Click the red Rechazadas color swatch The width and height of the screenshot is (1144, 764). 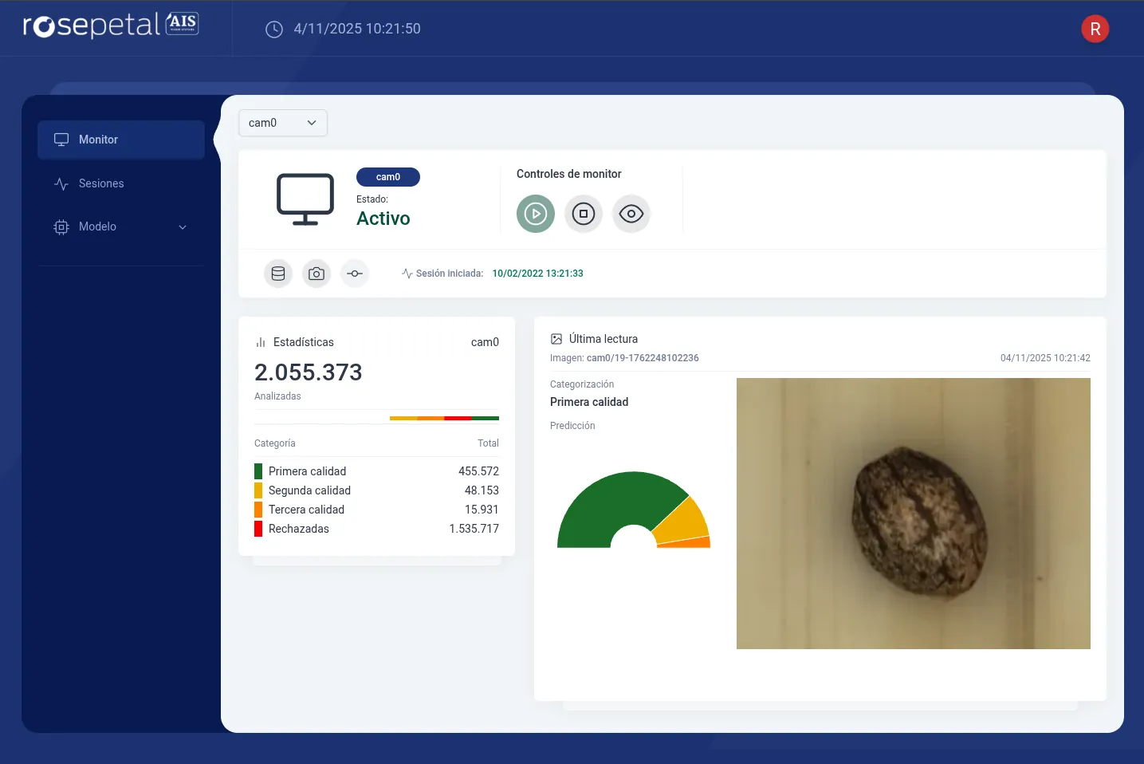pos(258,529)
